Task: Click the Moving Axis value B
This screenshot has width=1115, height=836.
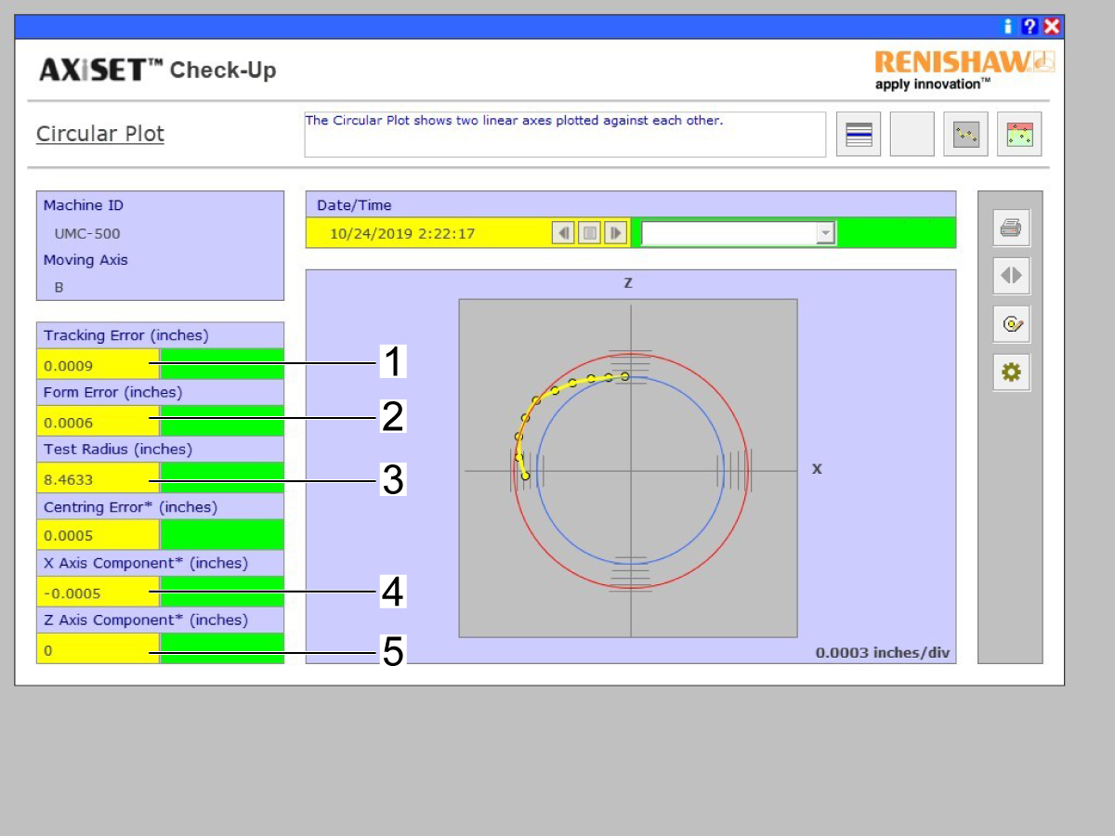Action: click(59, 288)
